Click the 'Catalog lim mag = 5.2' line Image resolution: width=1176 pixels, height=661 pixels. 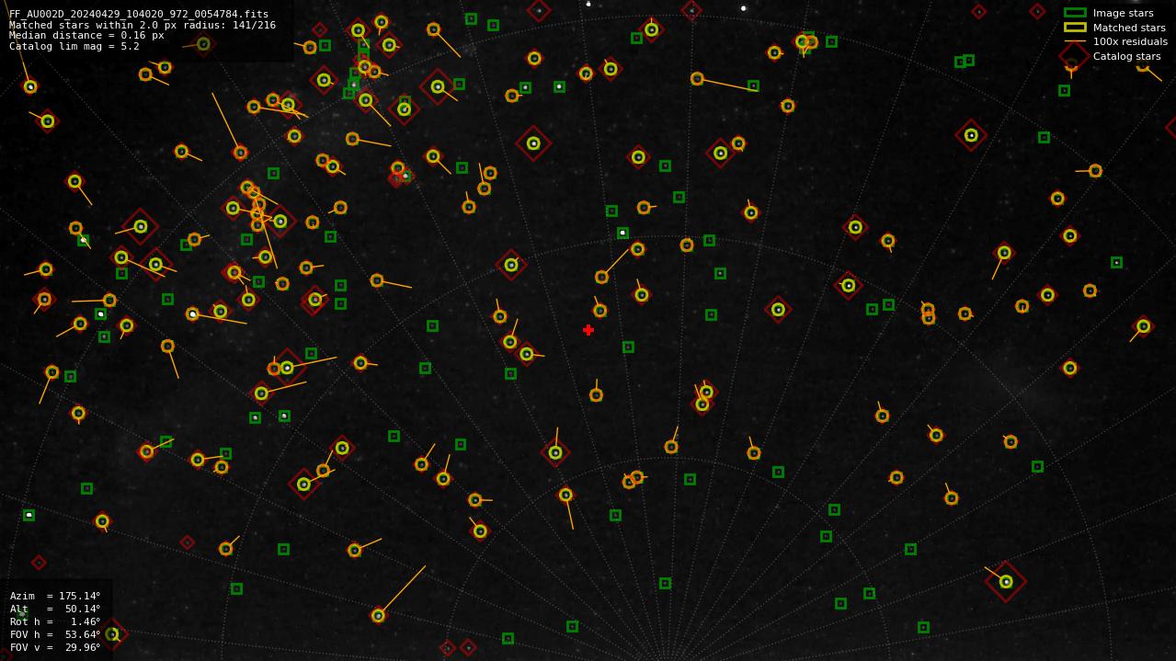74,46
